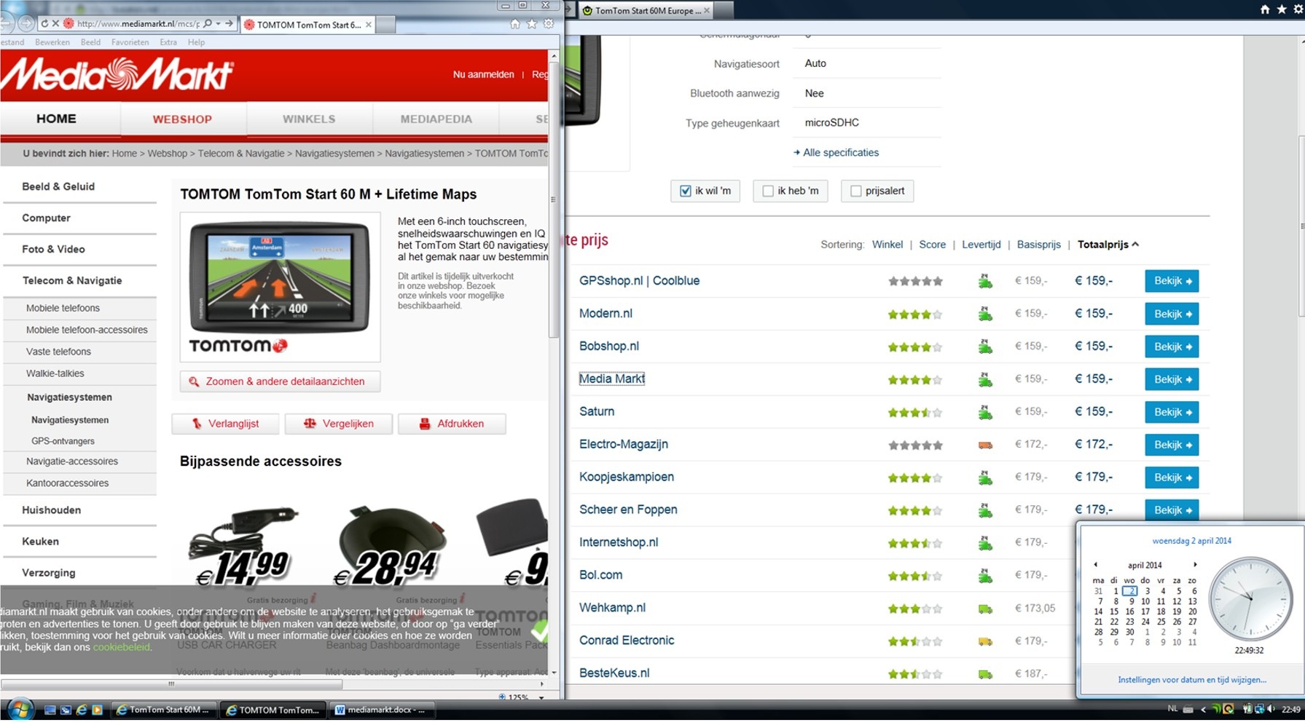Go to next month in calendar popup
The width and height of the screenshot is (1305, 725).
(x=1195, y=565)
